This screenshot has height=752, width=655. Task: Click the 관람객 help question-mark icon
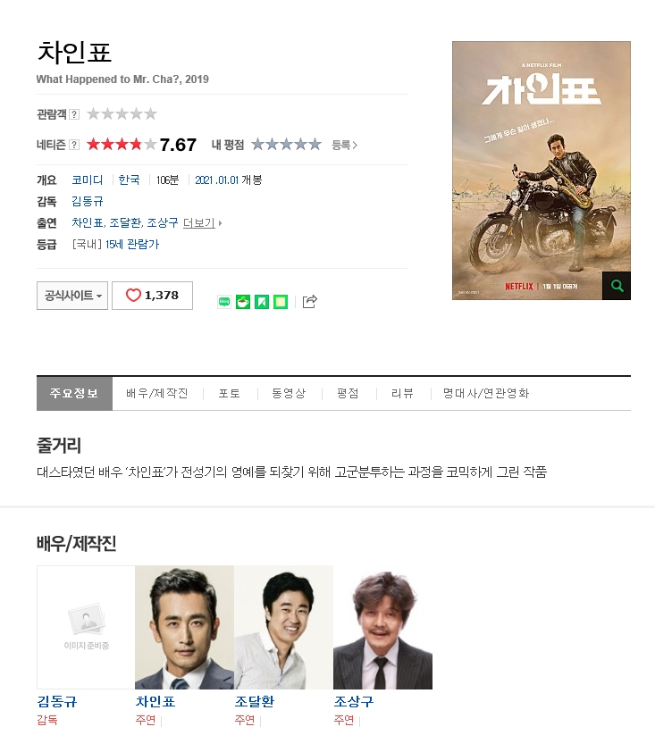[74, 114]
